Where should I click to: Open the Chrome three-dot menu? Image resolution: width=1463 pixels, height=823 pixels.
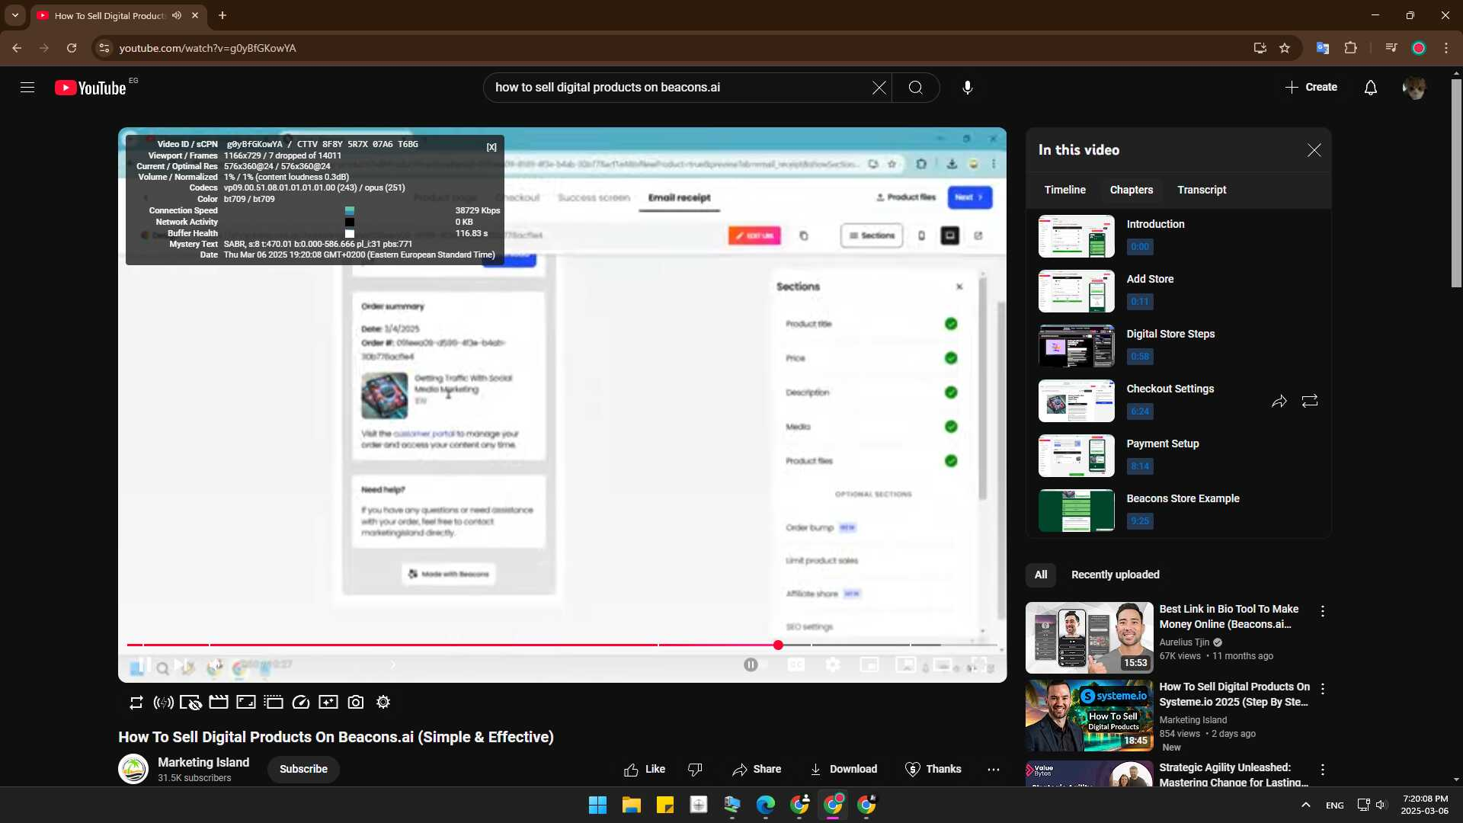coord(1446,48)
